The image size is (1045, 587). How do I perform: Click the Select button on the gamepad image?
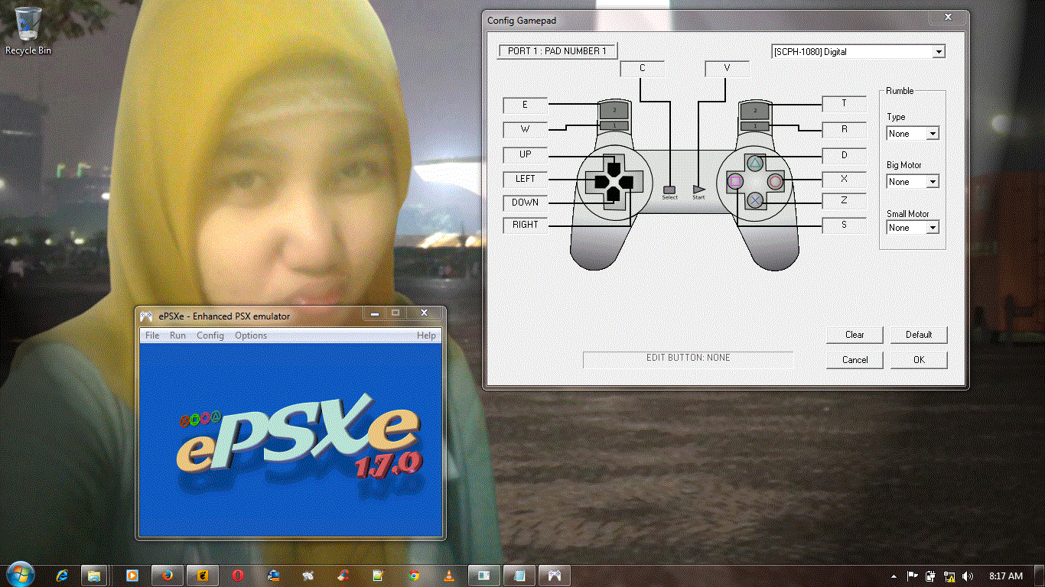[x=670, y=189]
